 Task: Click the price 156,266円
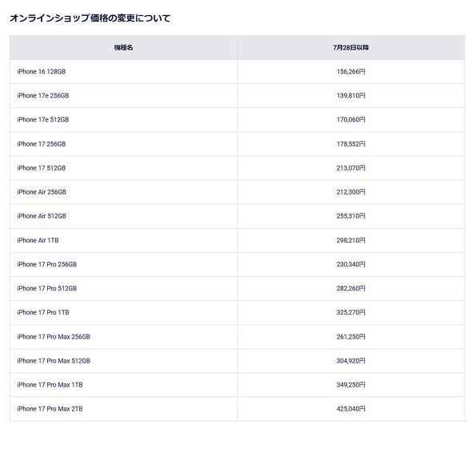click(350, 72)
